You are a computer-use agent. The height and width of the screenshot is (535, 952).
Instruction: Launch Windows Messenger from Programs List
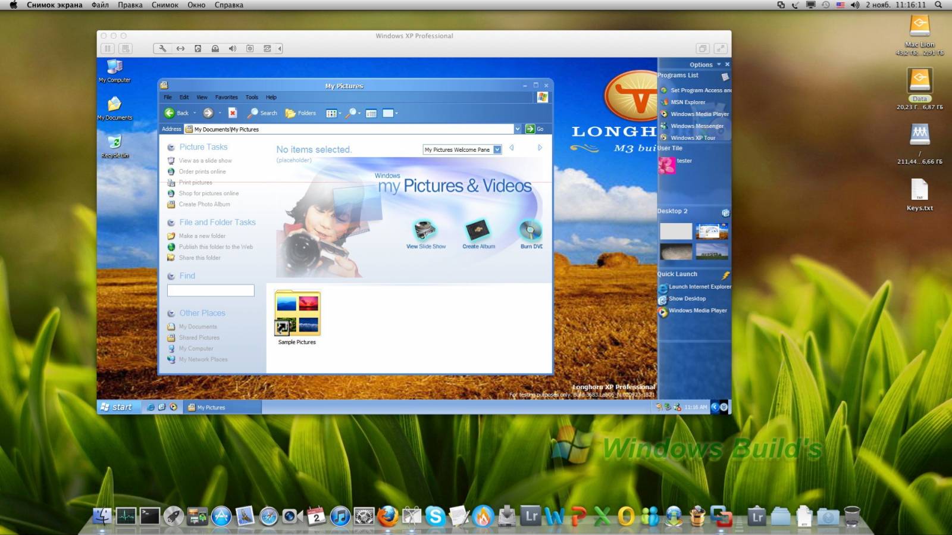(697, 126)
